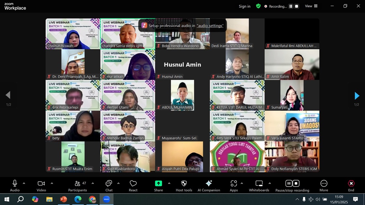Open the Apps icon in toolbar
This screenshot has height=205, width=365.
coord(234,184)
